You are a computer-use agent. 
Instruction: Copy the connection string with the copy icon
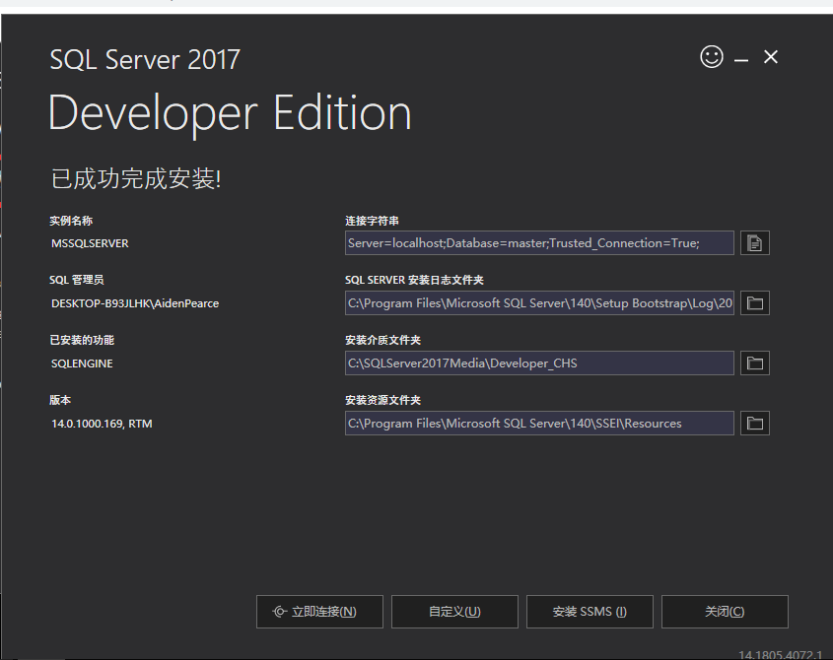click(x=755, y=243)
